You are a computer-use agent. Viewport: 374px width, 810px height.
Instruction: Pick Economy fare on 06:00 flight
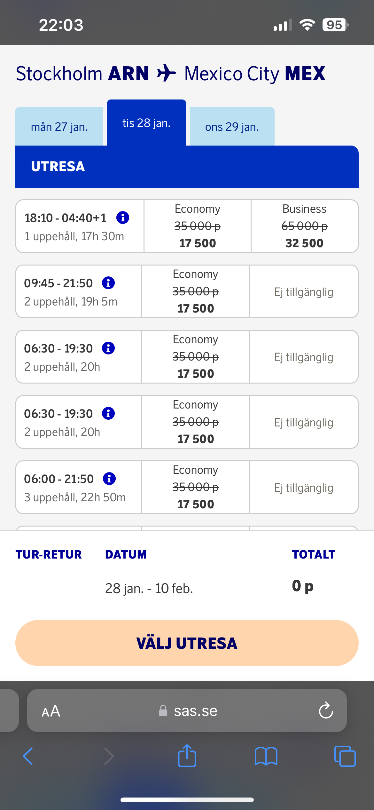(195, 487)
